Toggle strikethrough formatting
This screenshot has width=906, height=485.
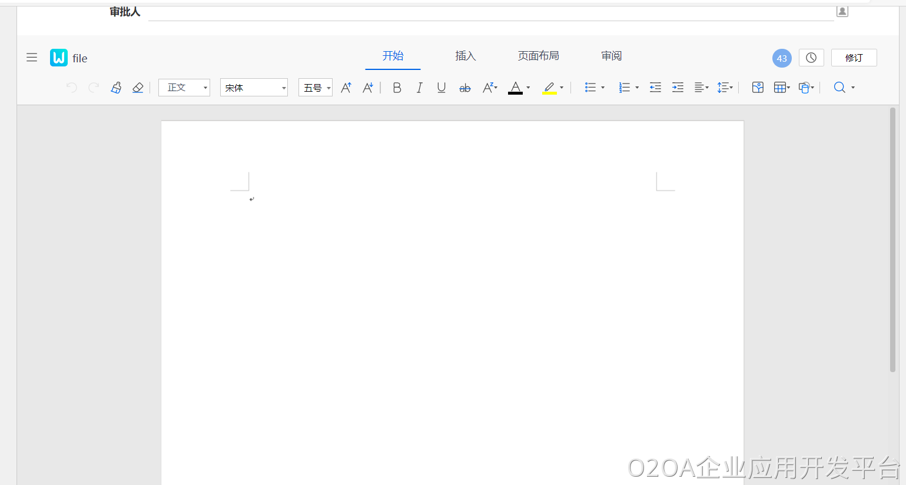click(465, 88)
